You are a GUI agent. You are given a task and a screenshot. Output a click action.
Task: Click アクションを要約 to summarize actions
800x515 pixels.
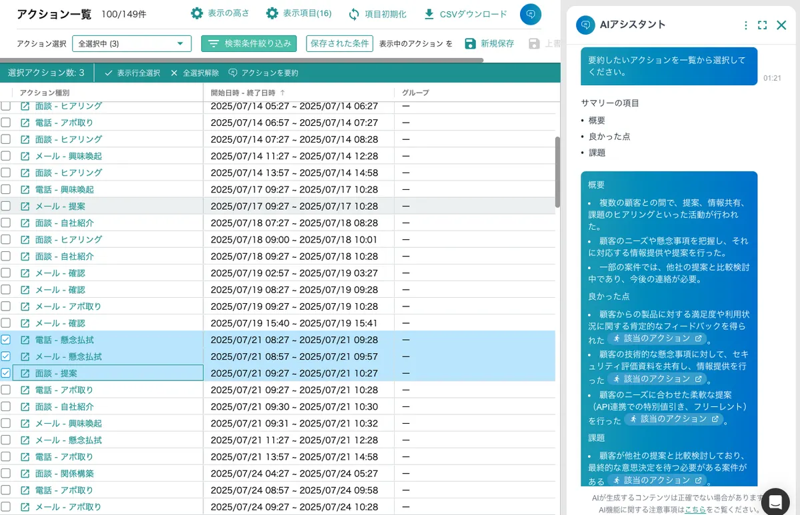pos(263,73)
